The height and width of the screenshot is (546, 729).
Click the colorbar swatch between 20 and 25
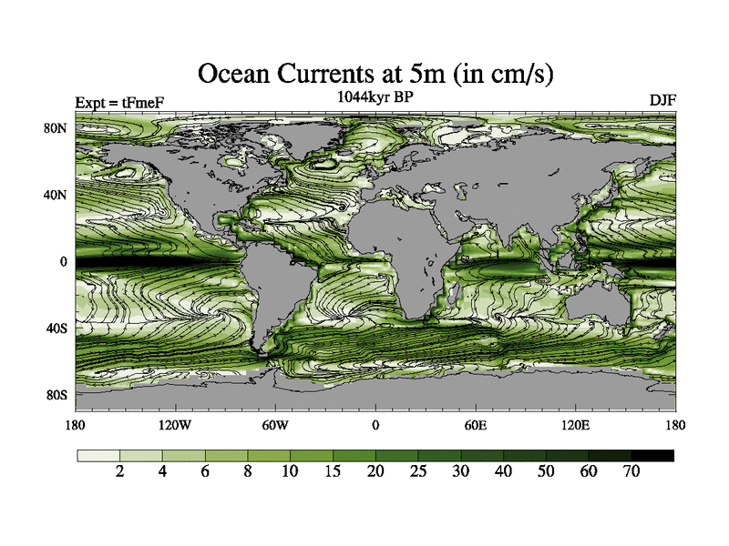[x=397, y=455]
